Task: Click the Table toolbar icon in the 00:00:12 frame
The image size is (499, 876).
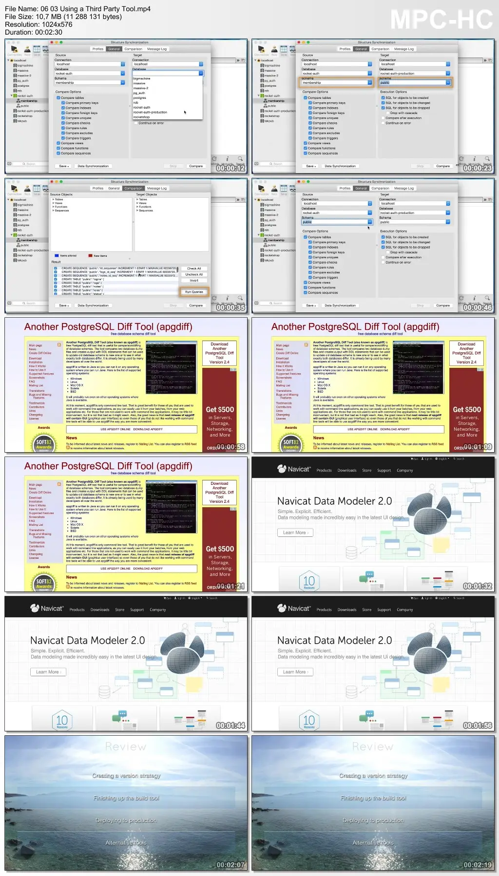Action: coord(37,49)
